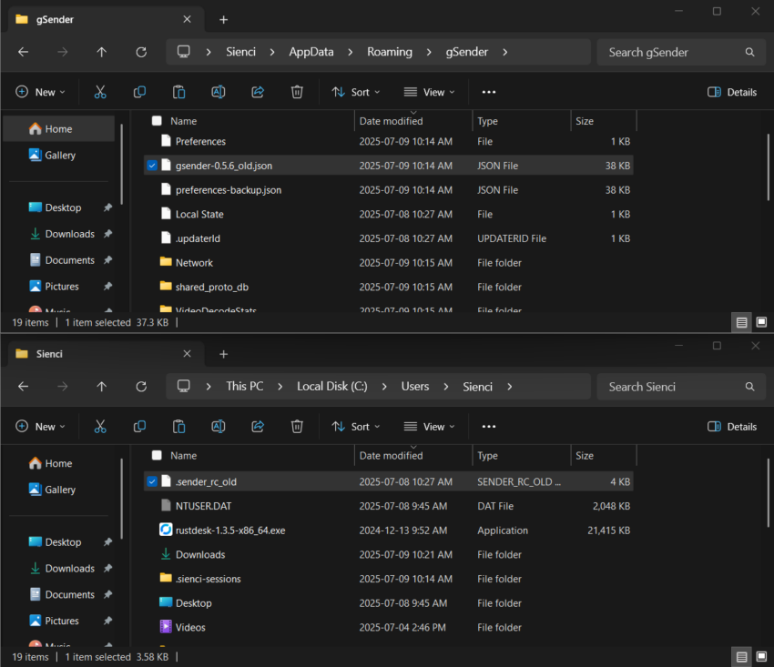
Task: Open View dropdown in gSender window
Action: pos(429,92)
